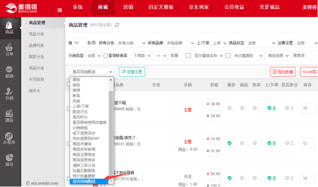Check the 查询转换率 checkbox
This screenshot has width=318, height=187.
[x=105, y=56]
